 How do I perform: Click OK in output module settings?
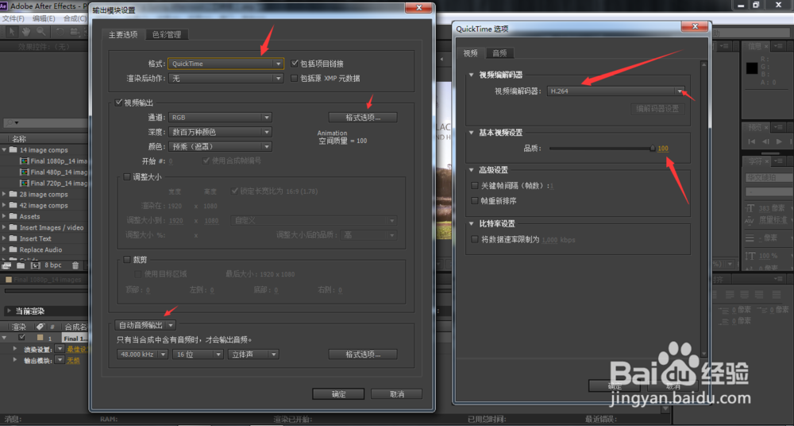click(x=338, y=394)
